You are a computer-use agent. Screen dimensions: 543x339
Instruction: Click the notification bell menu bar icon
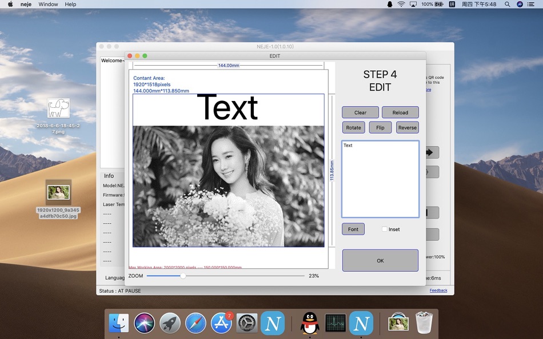point(390,4)
